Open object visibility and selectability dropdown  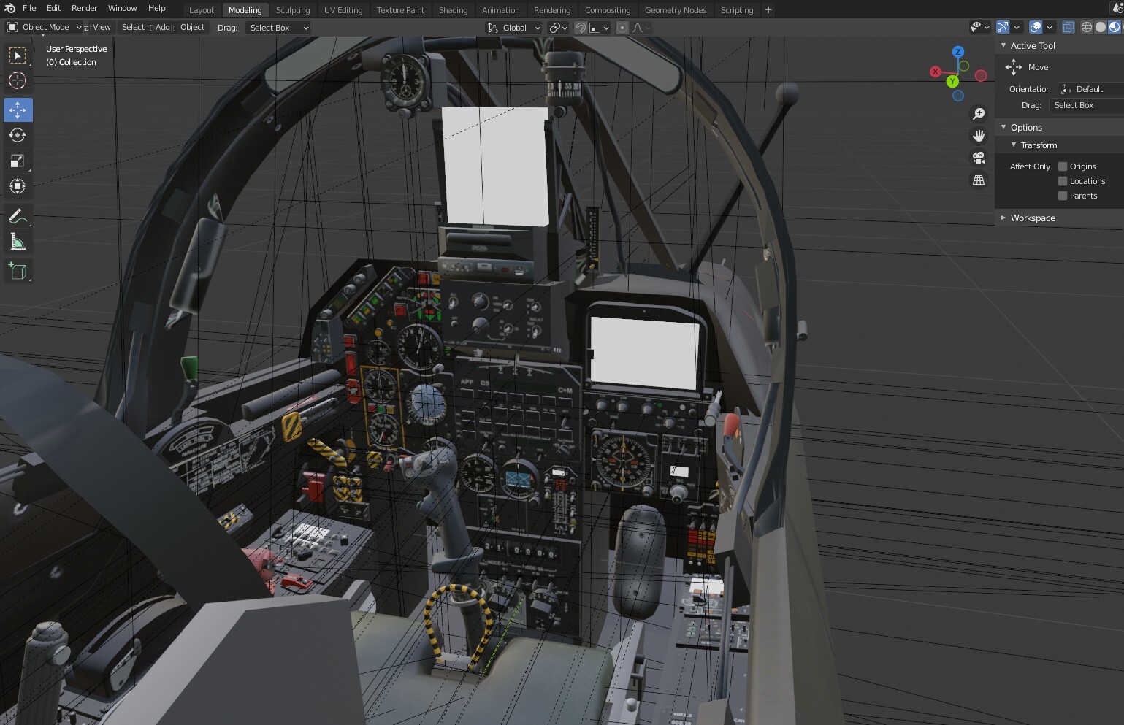pyautogui.click(x=979, y=27)
